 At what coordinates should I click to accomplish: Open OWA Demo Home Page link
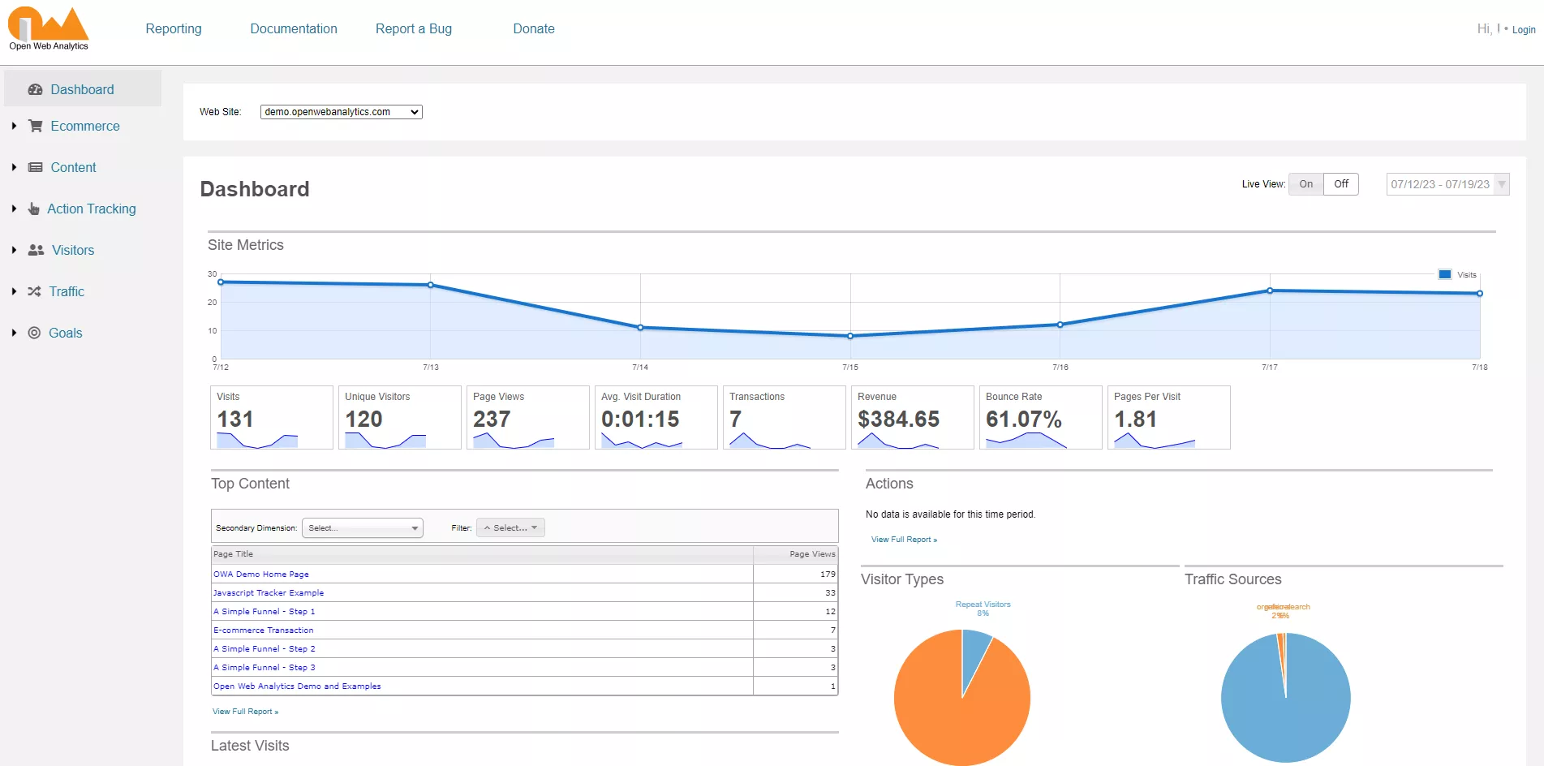tap(261, 574)
